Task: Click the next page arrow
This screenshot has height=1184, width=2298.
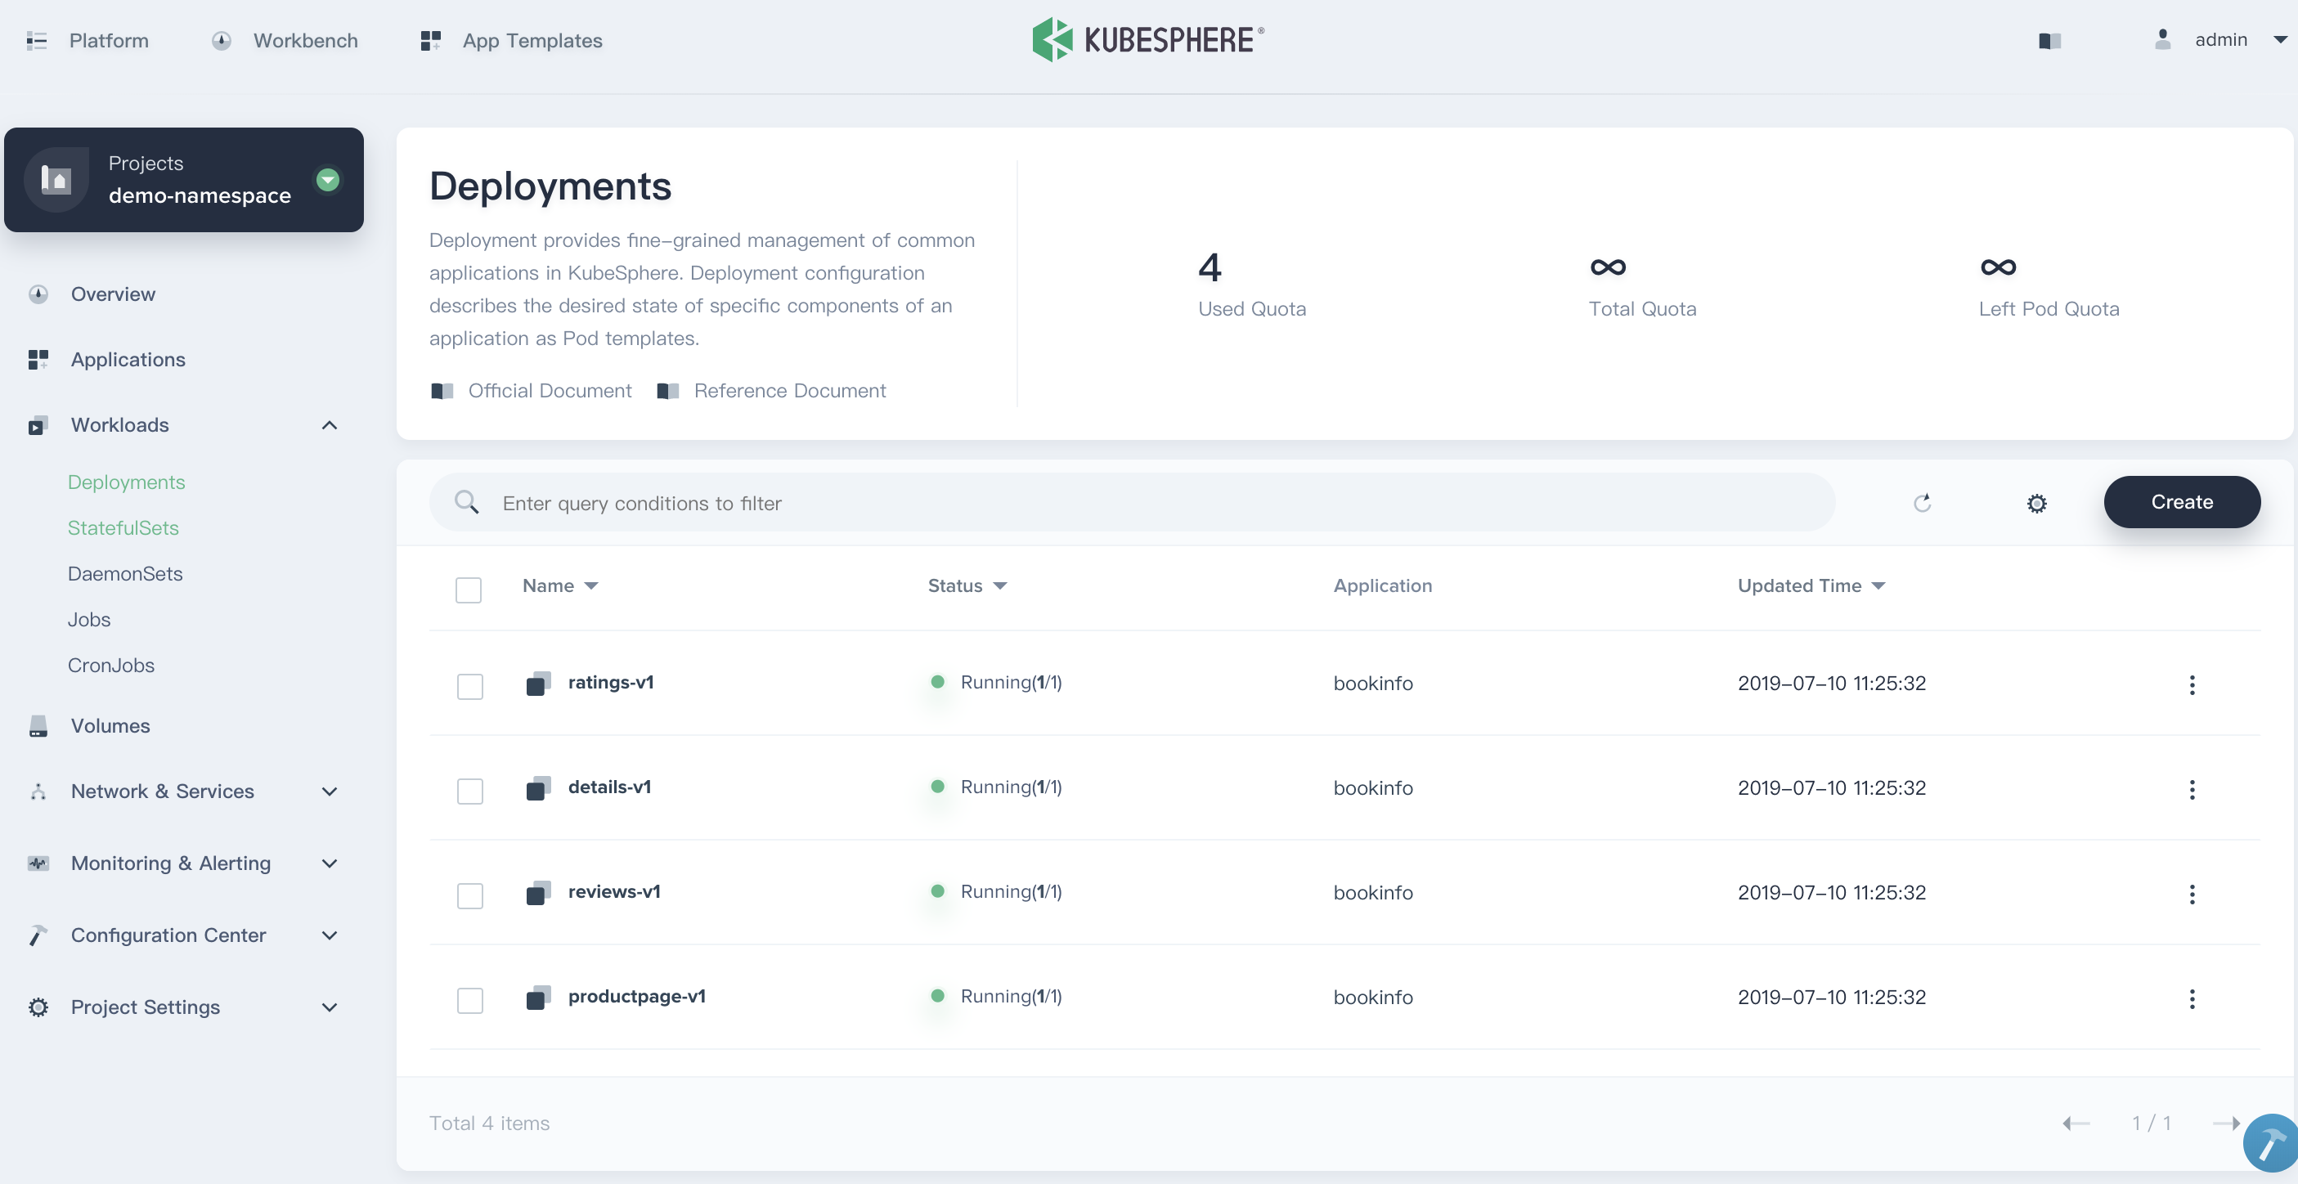Action: (x=2225, y=1123)
